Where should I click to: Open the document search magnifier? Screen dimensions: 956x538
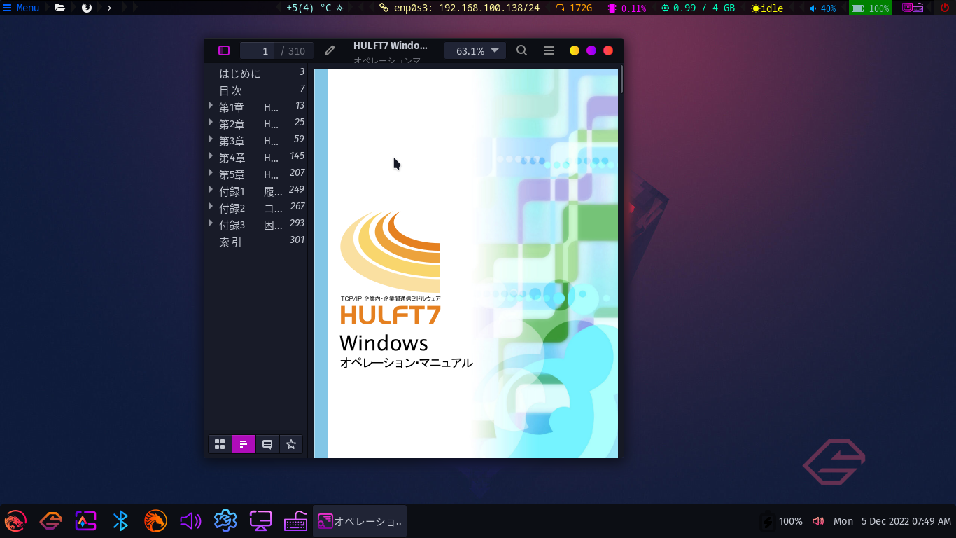point(521,50)
